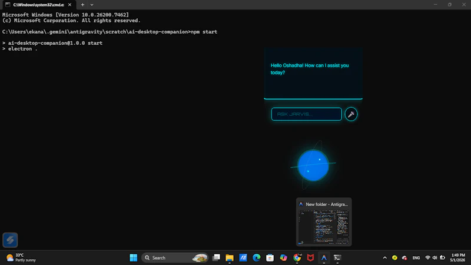Open Copilot from the taskbar

point(284,257)
